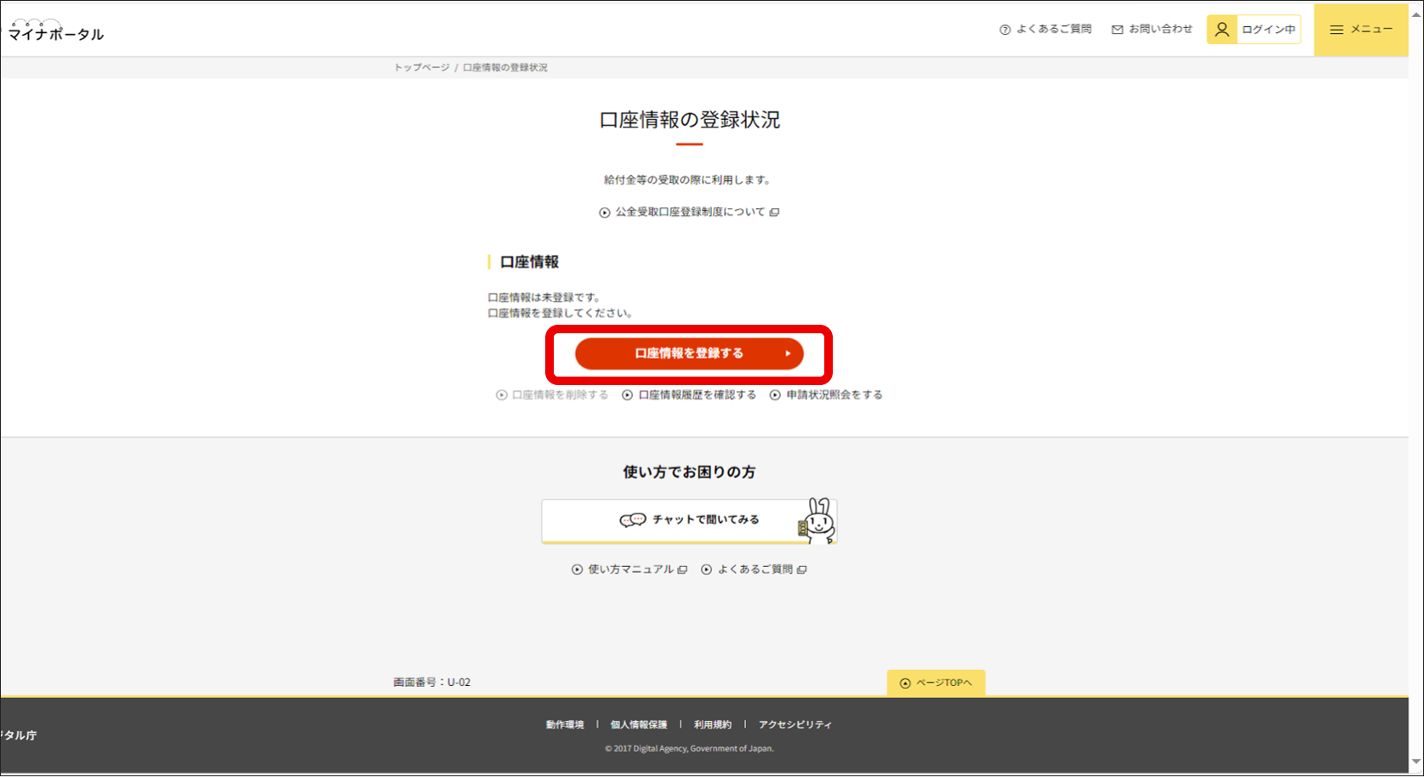Click the 動作環境 footer item
Viewport: 1424px width, 777px height.
tap(565, 723)
